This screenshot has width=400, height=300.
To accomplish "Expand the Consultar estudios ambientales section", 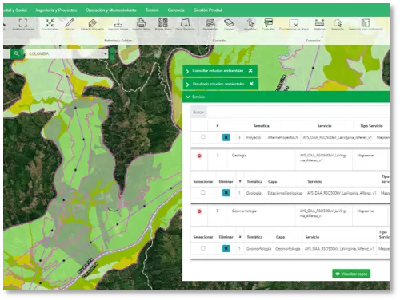I will click(187, 71).
